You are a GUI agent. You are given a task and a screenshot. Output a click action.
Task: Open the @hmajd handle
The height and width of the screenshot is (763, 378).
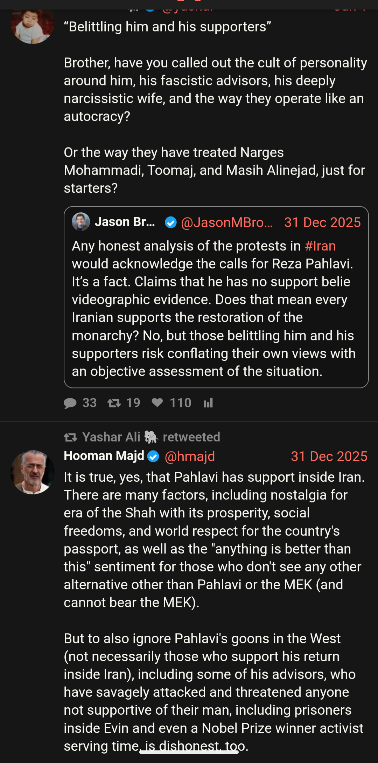pos(190,456)
